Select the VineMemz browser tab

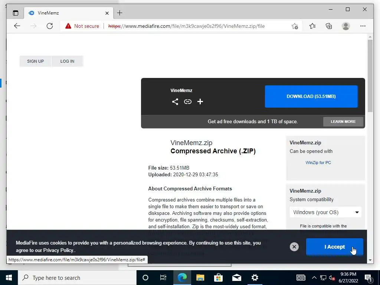click(x=69, y=13)
